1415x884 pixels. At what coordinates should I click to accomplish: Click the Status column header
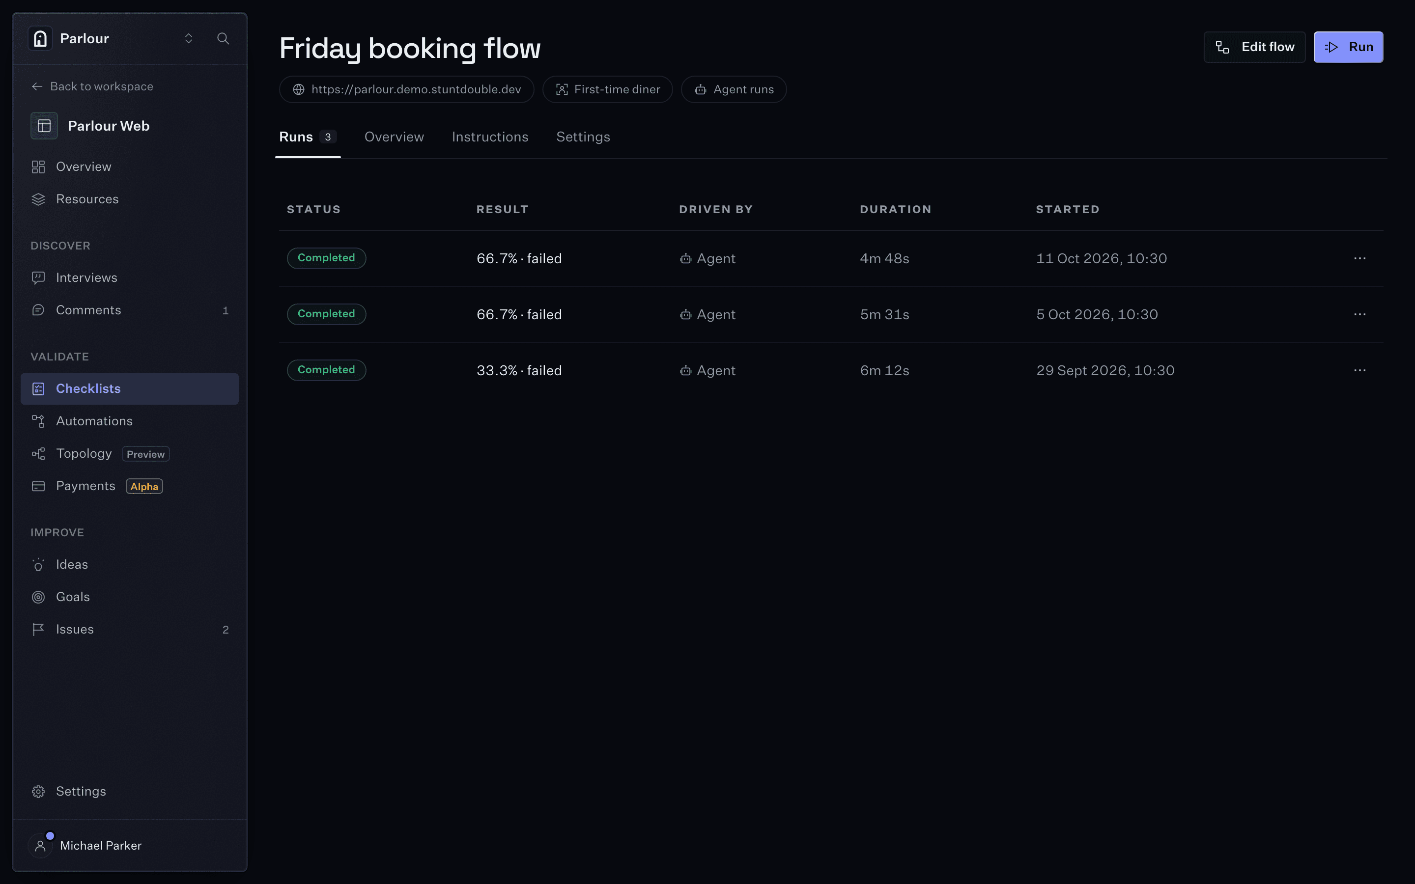pos(313,209)
